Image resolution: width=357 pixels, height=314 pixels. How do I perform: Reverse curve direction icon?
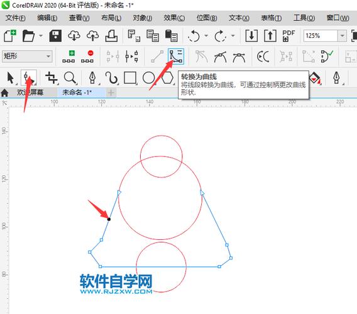(263, 57)
